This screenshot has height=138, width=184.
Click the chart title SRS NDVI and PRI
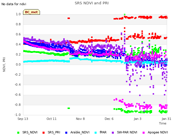pos(92,3)
